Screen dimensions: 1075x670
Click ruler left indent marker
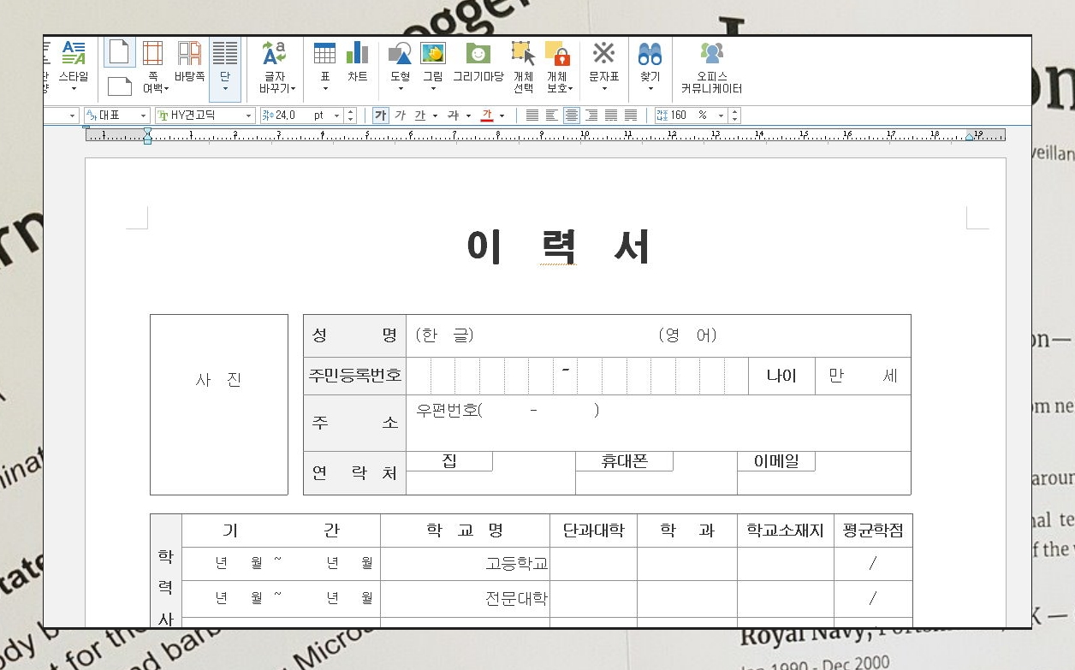(x=147, y=135)
